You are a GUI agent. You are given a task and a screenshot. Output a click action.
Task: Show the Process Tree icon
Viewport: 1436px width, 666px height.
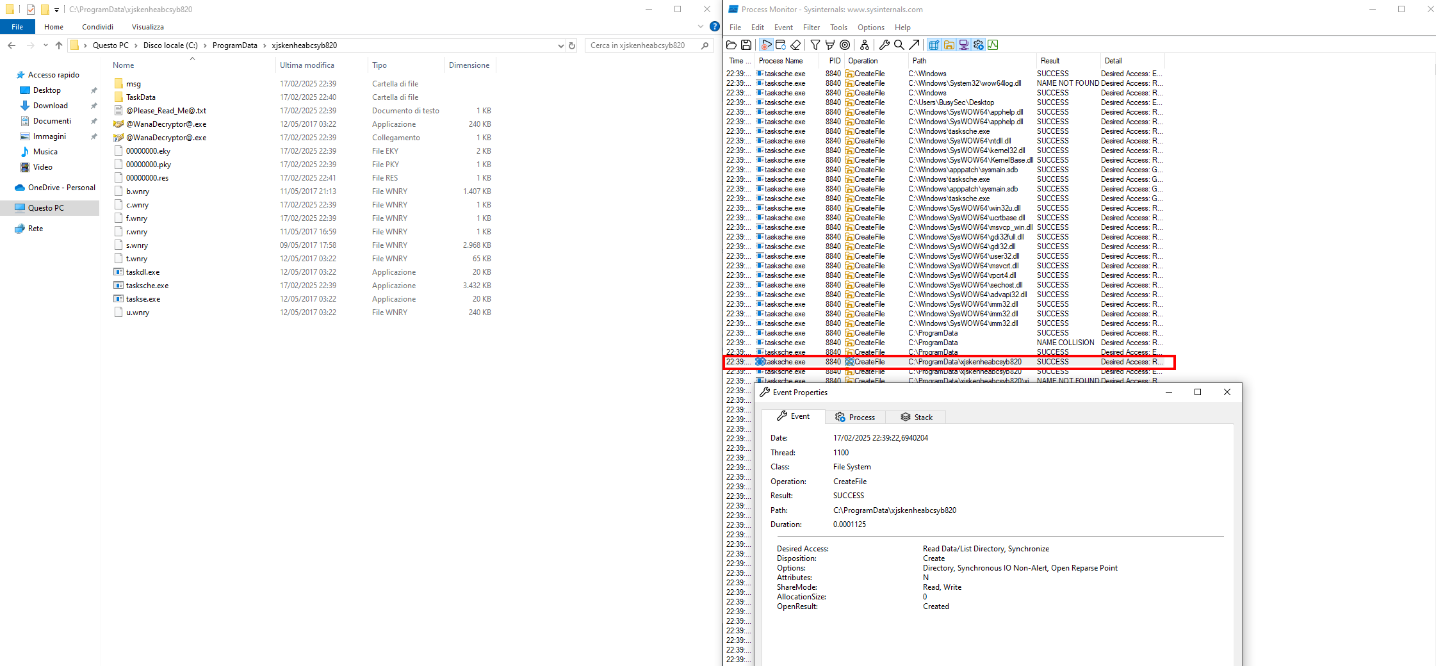(x=865, y=45)
